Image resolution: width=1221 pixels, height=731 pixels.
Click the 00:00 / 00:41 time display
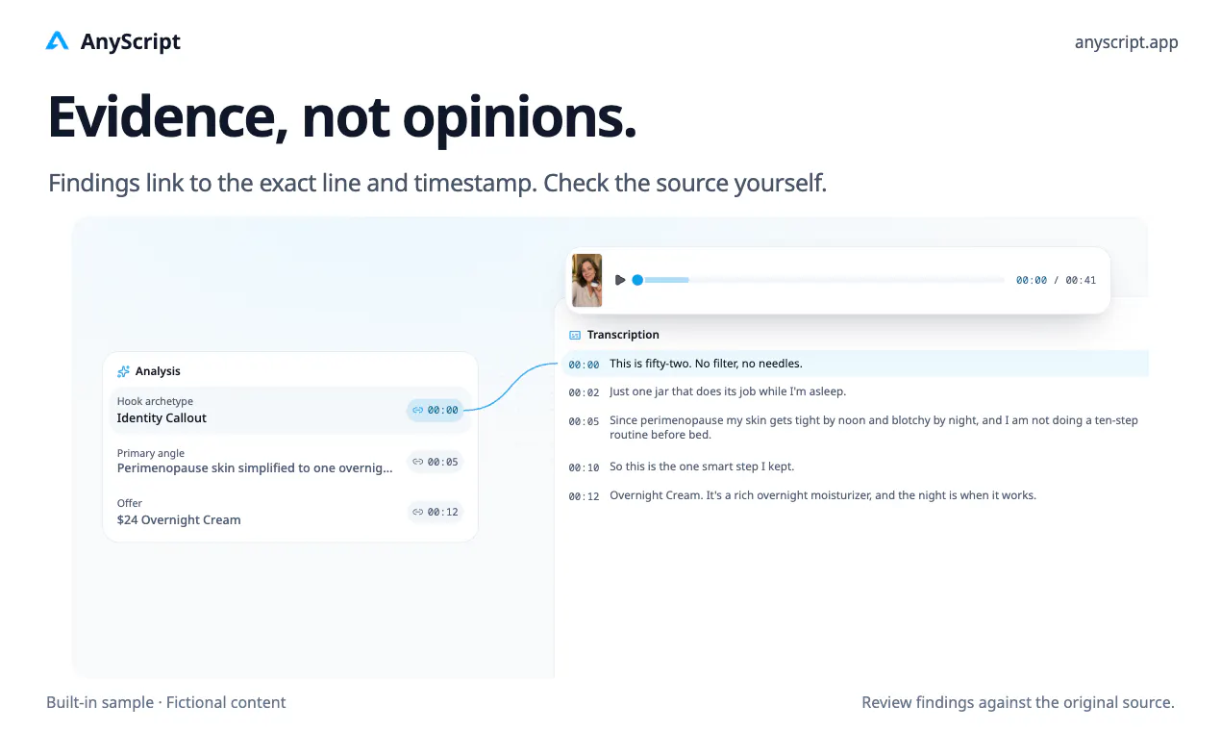[1056, 280]
